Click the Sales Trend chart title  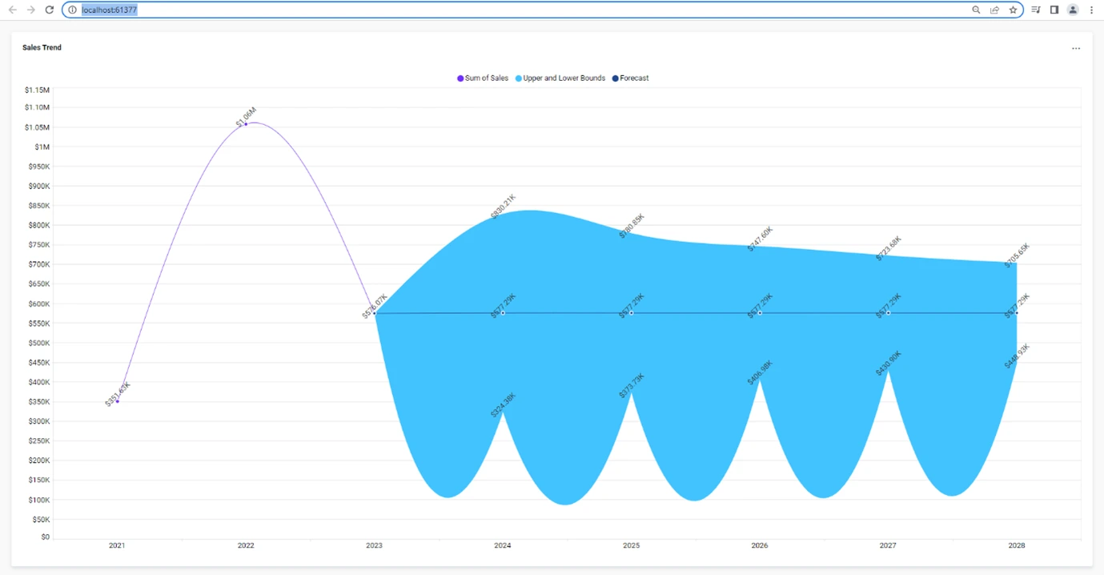[x=42, y=47]
